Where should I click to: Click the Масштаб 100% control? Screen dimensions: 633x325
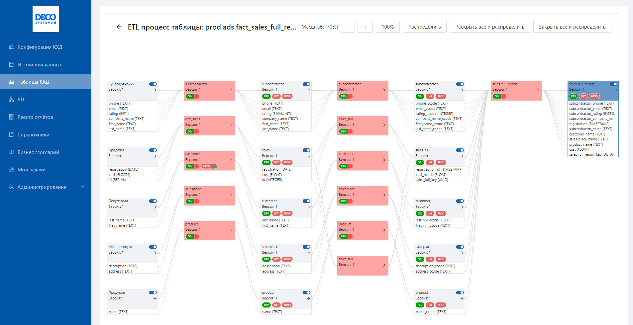387,27
